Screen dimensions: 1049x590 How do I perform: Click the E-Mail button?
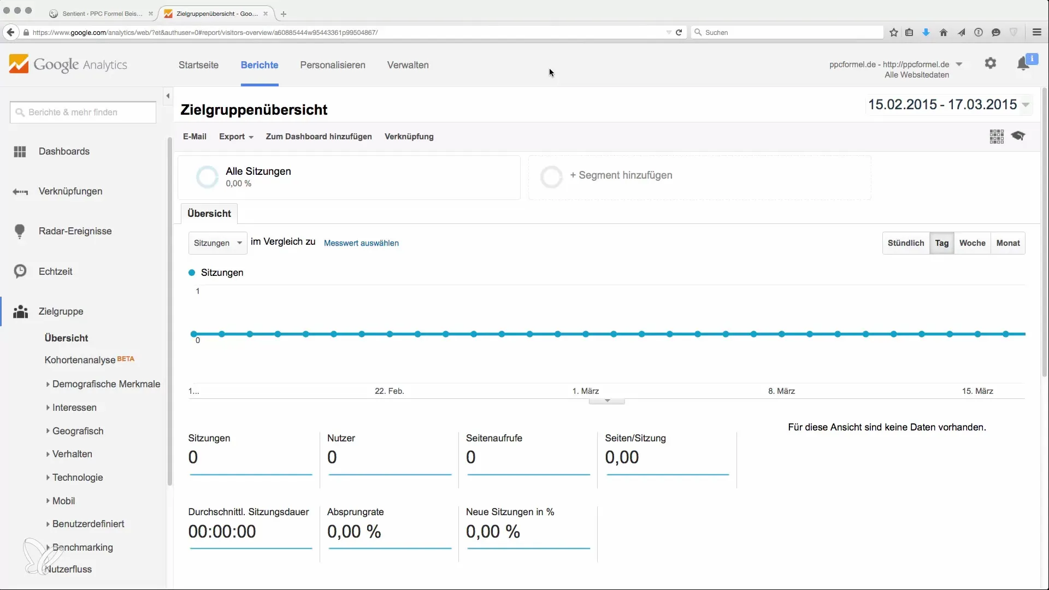coord(195,137)
